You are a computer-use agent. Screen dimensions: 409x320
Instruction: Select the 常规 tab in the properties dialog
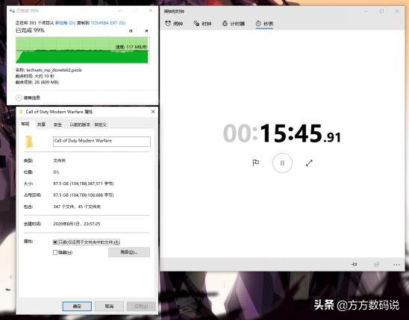point(25,124)
